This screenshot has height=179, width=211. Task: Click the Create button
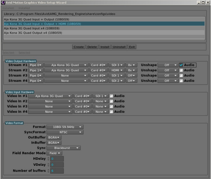(x=78, y=47)
